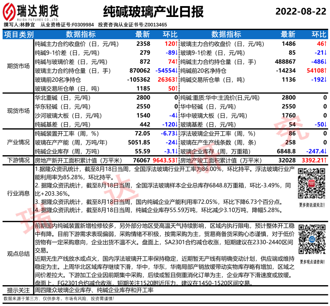Click the 项目类别 column header
Image resolution: width=330 pixels, height=306 pixels.
coord(18,35)
